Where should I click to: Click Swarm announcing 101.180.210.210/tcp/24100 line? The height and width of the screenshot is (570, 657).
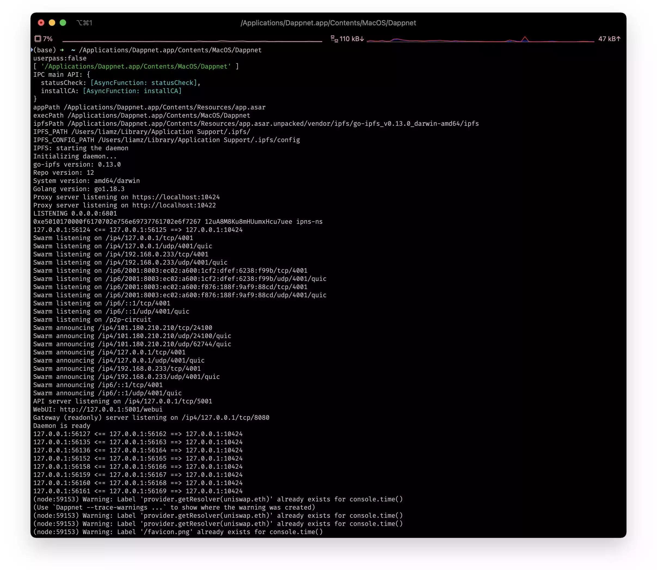pos(123,328)
